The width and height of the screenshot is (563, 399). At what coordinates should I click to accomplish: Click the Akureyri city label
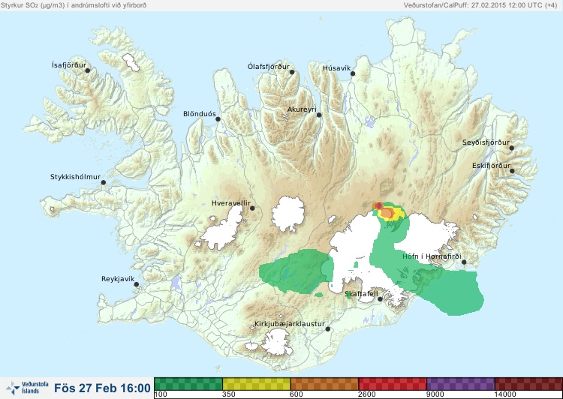(302, 109)
